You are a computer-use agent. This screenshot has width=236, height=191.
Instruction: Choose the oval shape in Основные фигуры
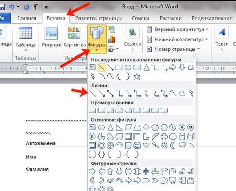pos(101,127)
